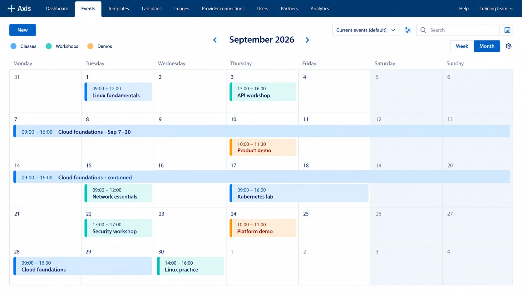Open the Linux fundamentals event
This screenshot has height=293, width=522.
click(x=118, y=92)
